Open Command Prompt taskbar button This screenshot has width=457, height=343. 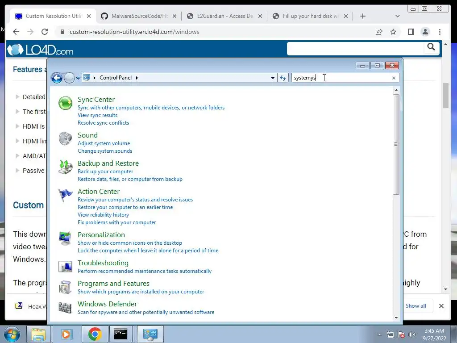click(x=120, y=334)
